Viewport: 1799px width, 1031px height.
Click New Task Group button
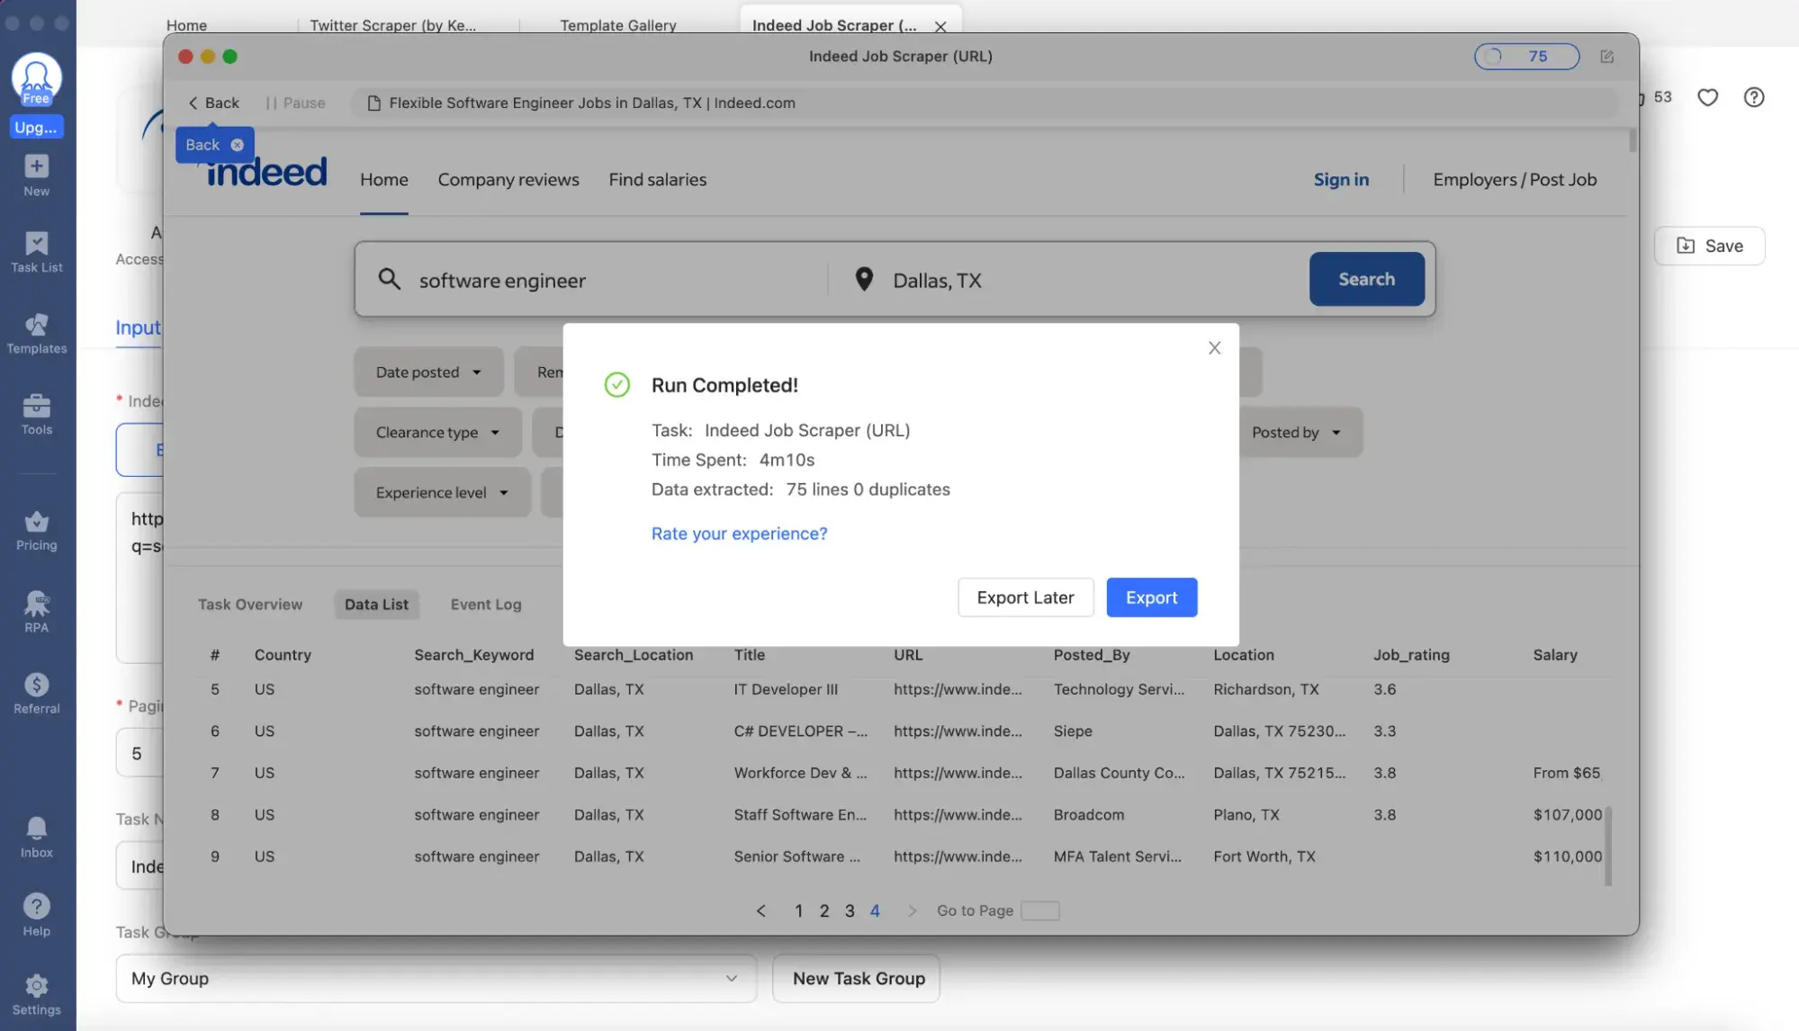click(x=857, y=978)
